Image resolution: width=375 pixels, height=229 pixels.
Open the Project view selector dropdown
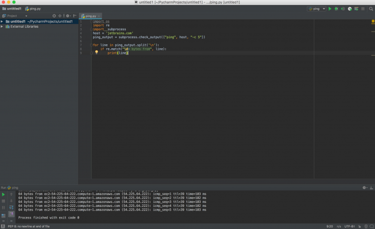click(26, 16)
